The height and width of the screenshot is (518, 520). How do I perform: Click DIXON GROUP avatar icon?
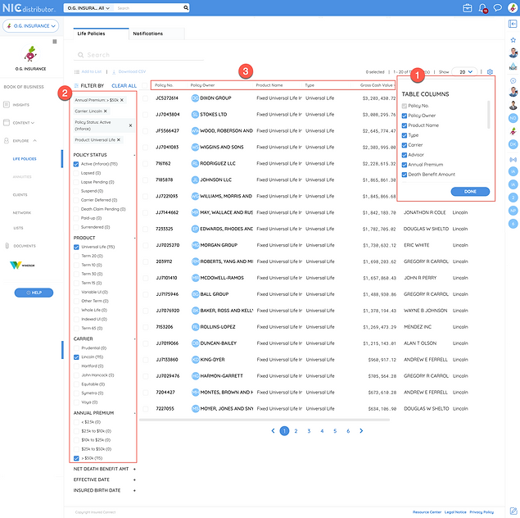tap(195, 98)
